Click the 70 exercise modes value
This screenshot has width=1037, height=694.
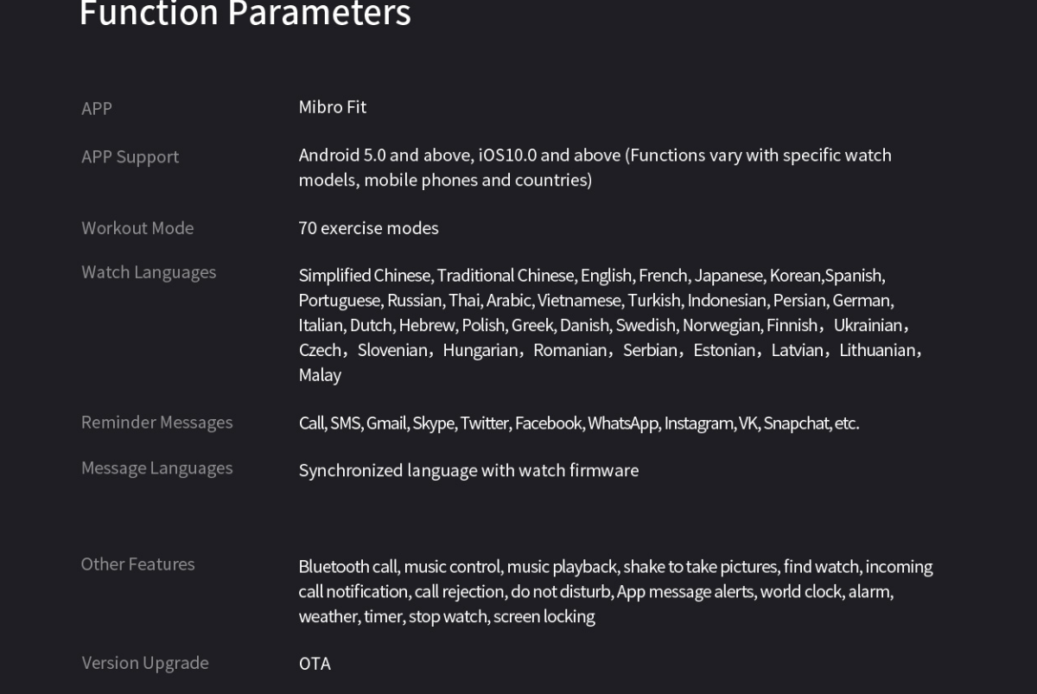(x=369, y=228)
